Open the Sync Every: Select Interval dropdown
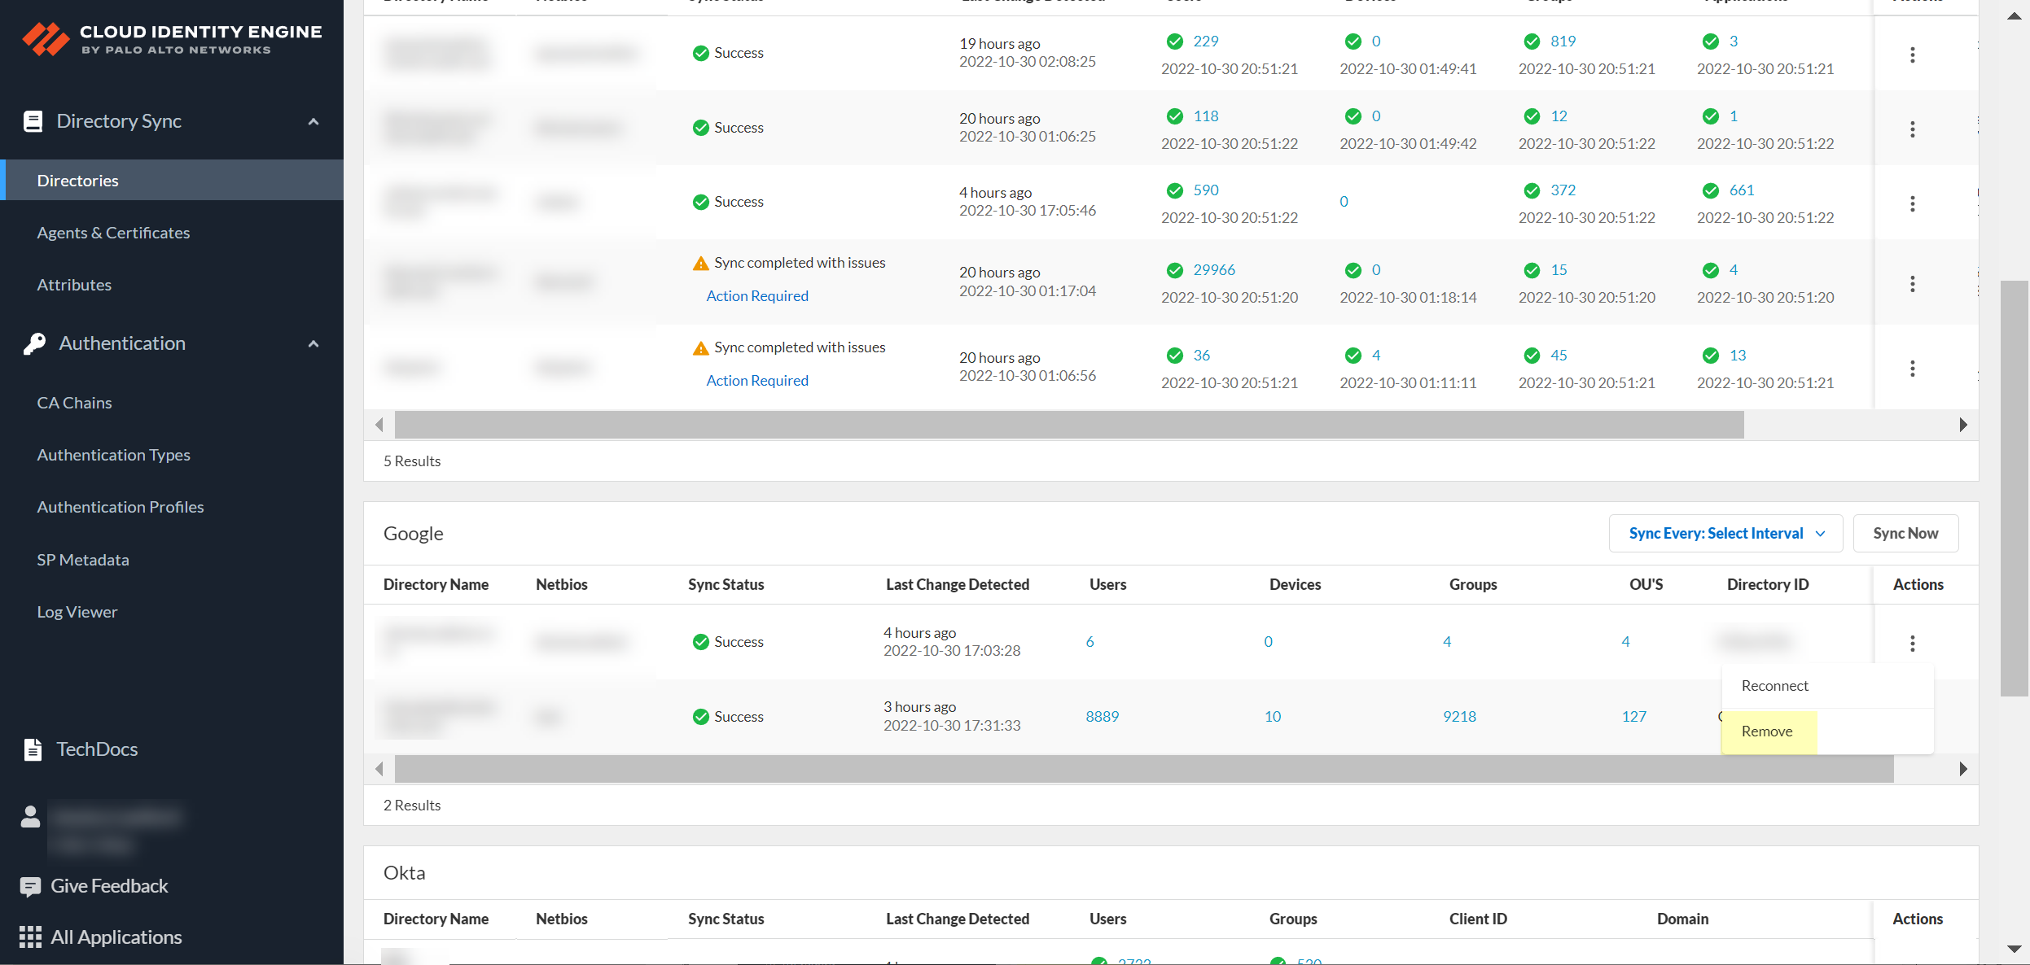The image size is (2030, 965). point(1725,534)
